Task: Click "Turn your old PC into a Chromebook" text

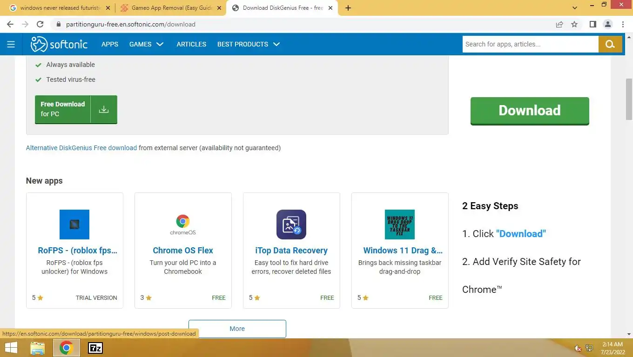Action: click(x=183, y=267)
